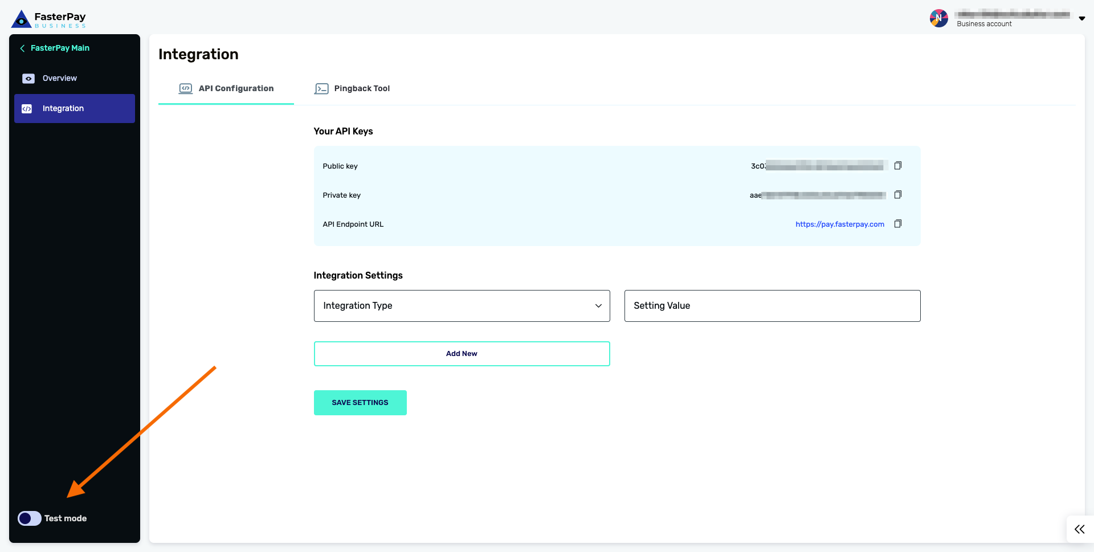Screen dimensions: 1094x552
Task: Click the Overview eye icon
Action: click(x=28, y=79)
